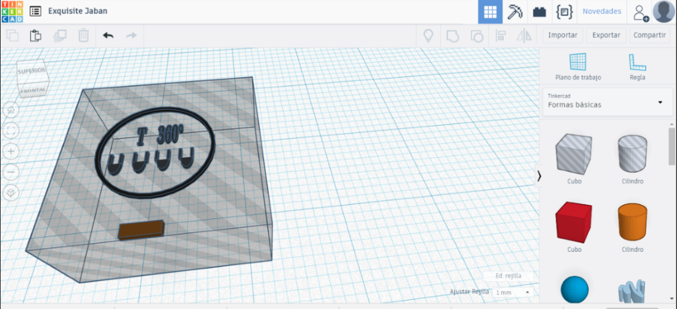The image size is (677, 309).
Task: Select the brown box on the workplane
Action: coord(141,229)
